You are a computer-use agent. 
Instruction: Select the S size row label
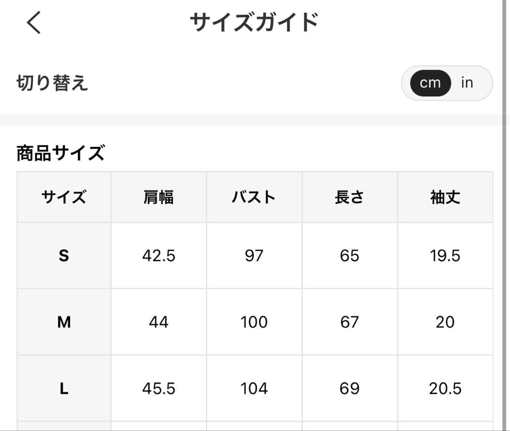(64, 256)
